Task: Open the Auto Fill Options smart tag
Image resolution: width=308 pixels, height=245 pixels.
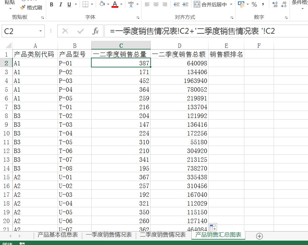Action: (213, 227)
